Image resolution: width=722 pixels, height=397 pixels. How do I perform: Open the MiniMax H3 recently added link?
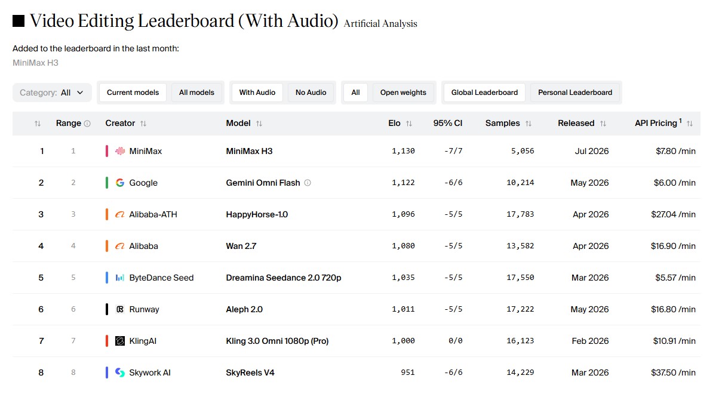(x=35, y=63)
